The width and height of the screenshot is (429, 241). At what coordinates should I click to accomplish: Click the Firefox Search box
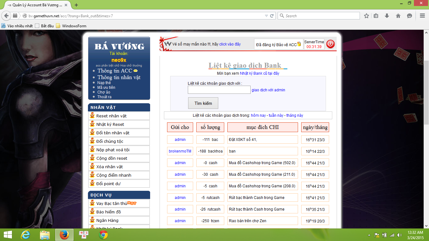tap(319, 16)
